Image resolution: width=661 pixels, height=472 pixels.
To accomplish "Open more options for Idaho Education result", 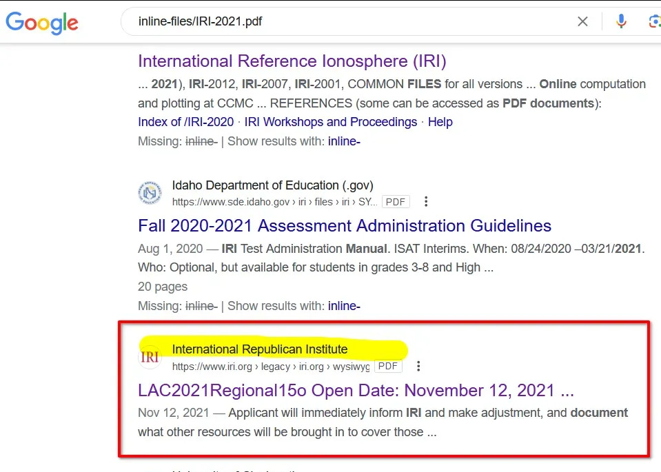I will 426,202.
